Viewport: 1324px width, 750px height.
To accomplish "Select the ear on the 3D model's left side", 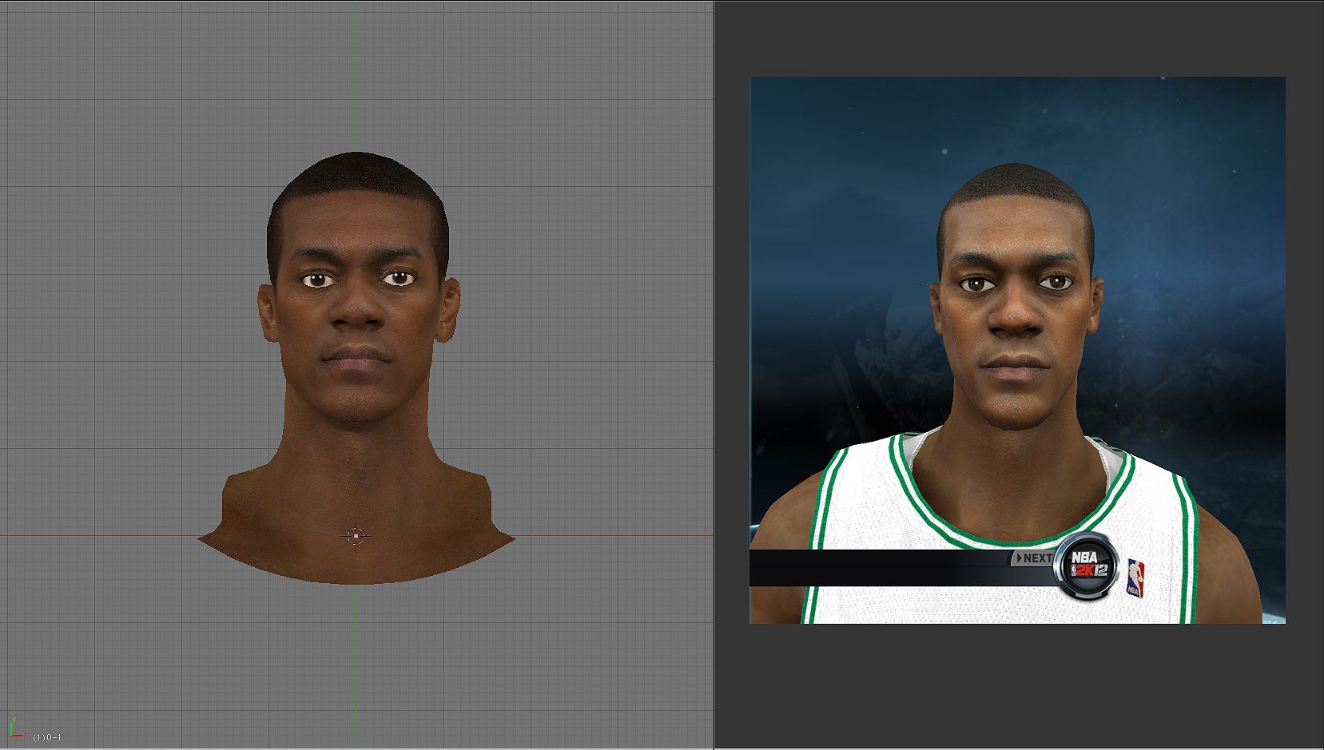I will 266,313.
